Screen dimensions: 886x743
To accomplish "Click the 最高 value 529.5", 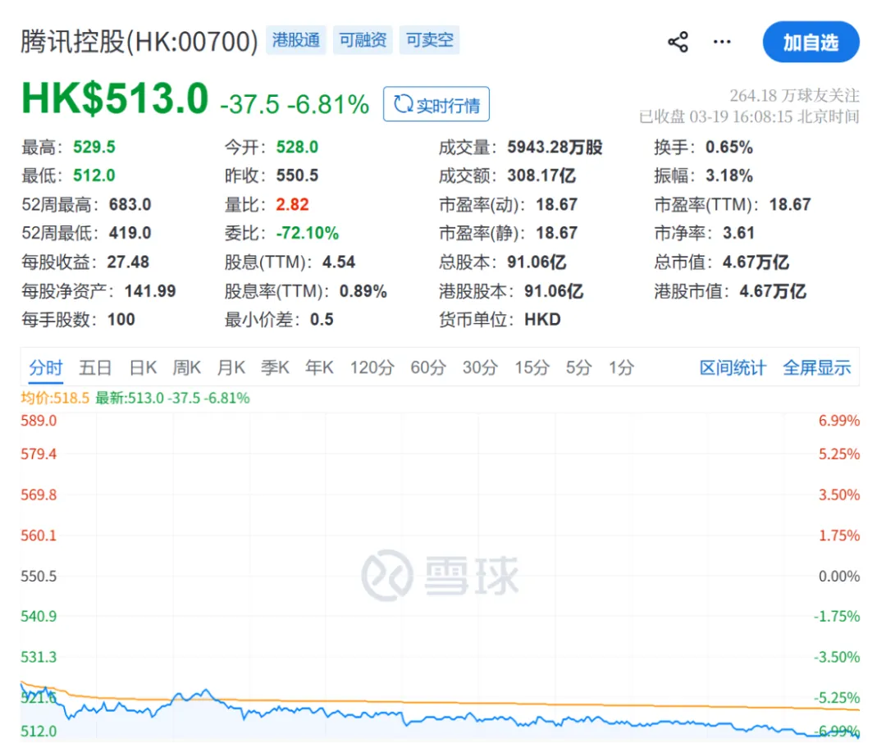I will 94,147.
